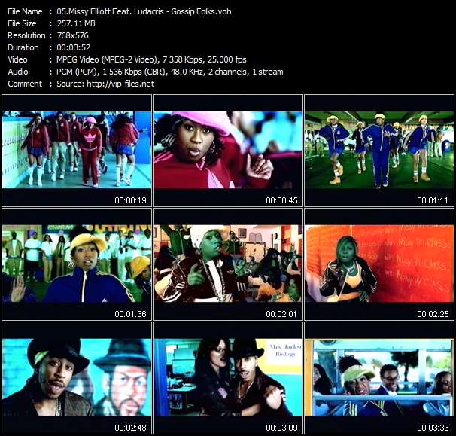This screenshot has height=436, width=456.
Task: Open the thumbnail stamped 00:00:19
Action: 77,150
